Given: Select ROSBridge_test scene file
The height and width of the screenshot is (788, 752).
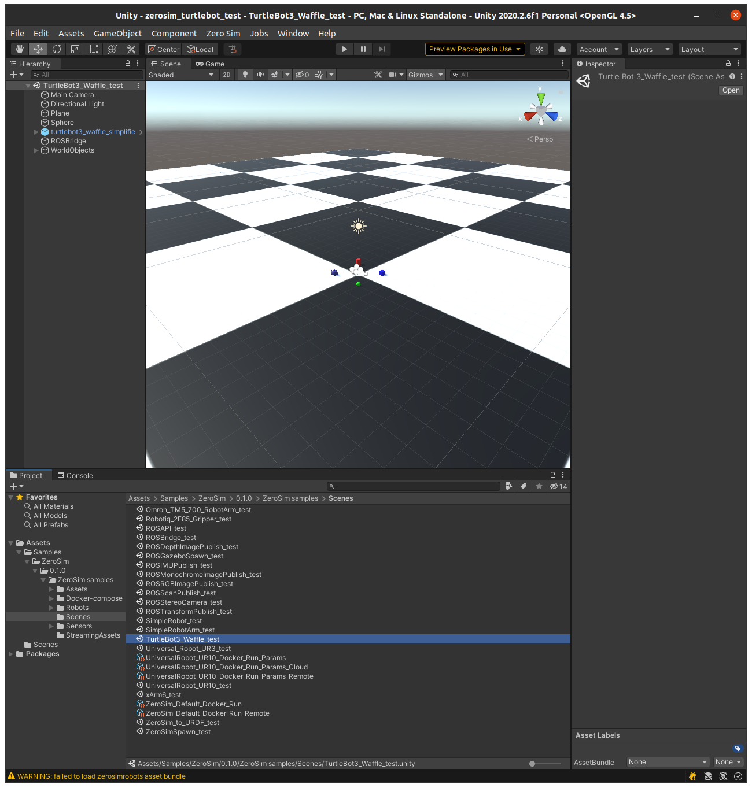Looking at the screenshot, I should click(x=171, y=538).
